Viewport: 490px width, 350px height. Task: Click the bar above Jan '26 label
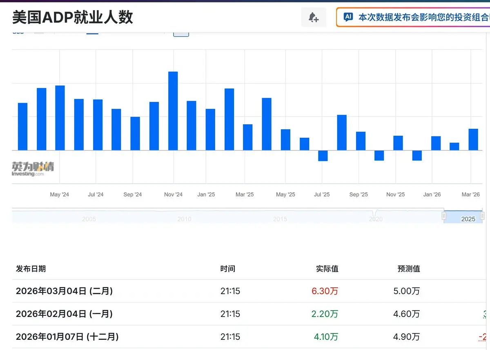(436, 143)
